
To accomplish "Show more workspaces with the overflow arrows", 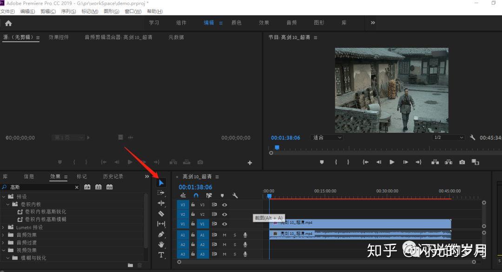I will click(373, 23).
